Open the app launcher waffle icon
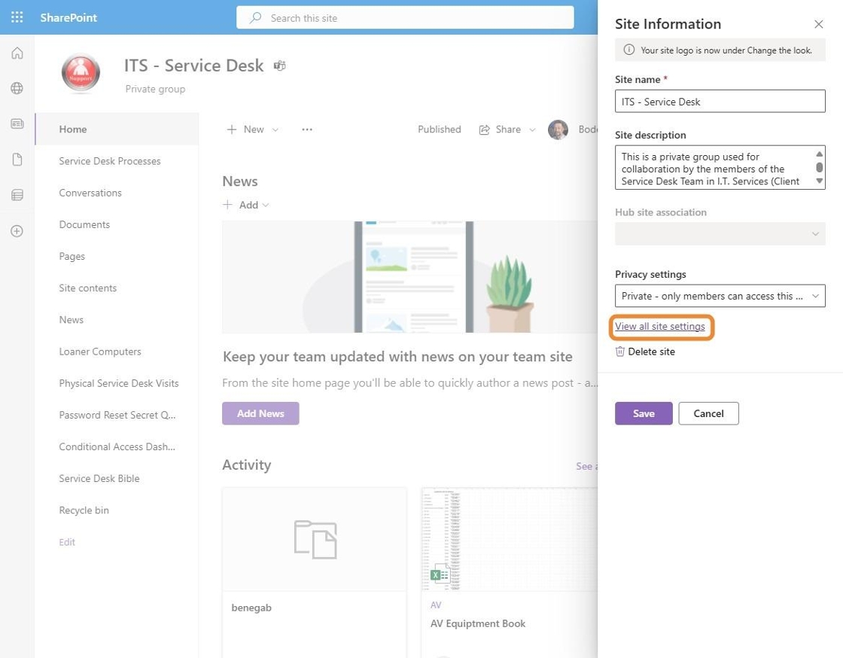The height and width of the screenshot is (658, 843). pyautogui.click(x=17, y=17)
